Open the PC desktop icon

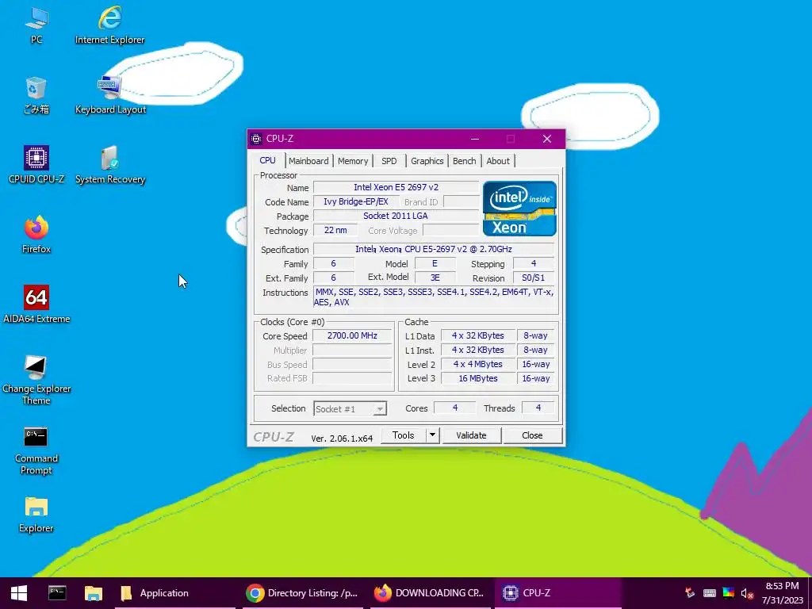point(36,26)
